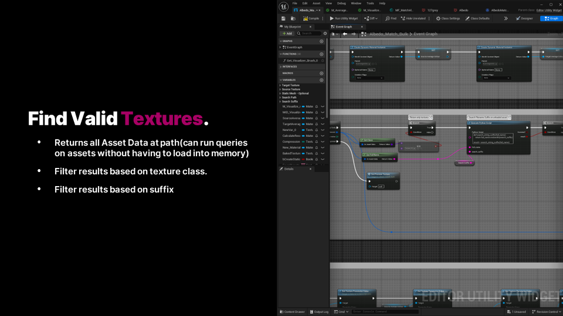Navigate forward in graph history
563x316 pixels.
tap(354, 34)
